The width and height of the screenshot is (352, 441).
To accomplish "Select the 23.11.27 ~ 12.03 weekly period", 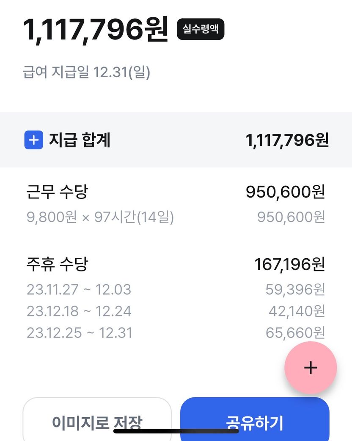I will coord(79,290).
